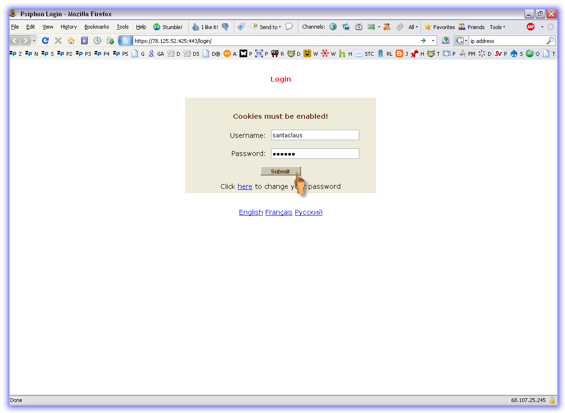Expand the back/forward history dropdown arrow
Image resolution: width=565 pixels, height=413 pixels.
34,41
